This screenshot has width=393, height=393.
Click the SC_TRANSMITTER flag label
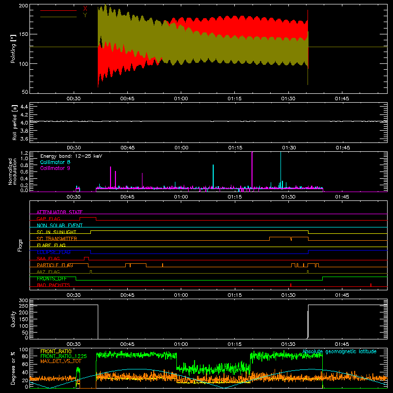coord(57,239)
